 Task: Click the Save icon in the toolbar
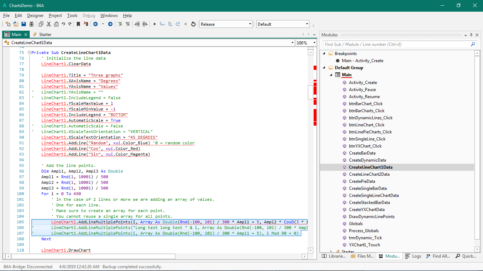[24, 24]
